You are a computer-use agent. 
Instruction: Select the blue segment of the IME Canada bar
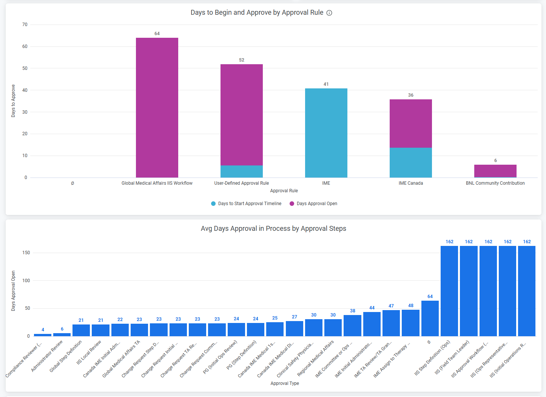click(411, 162)
